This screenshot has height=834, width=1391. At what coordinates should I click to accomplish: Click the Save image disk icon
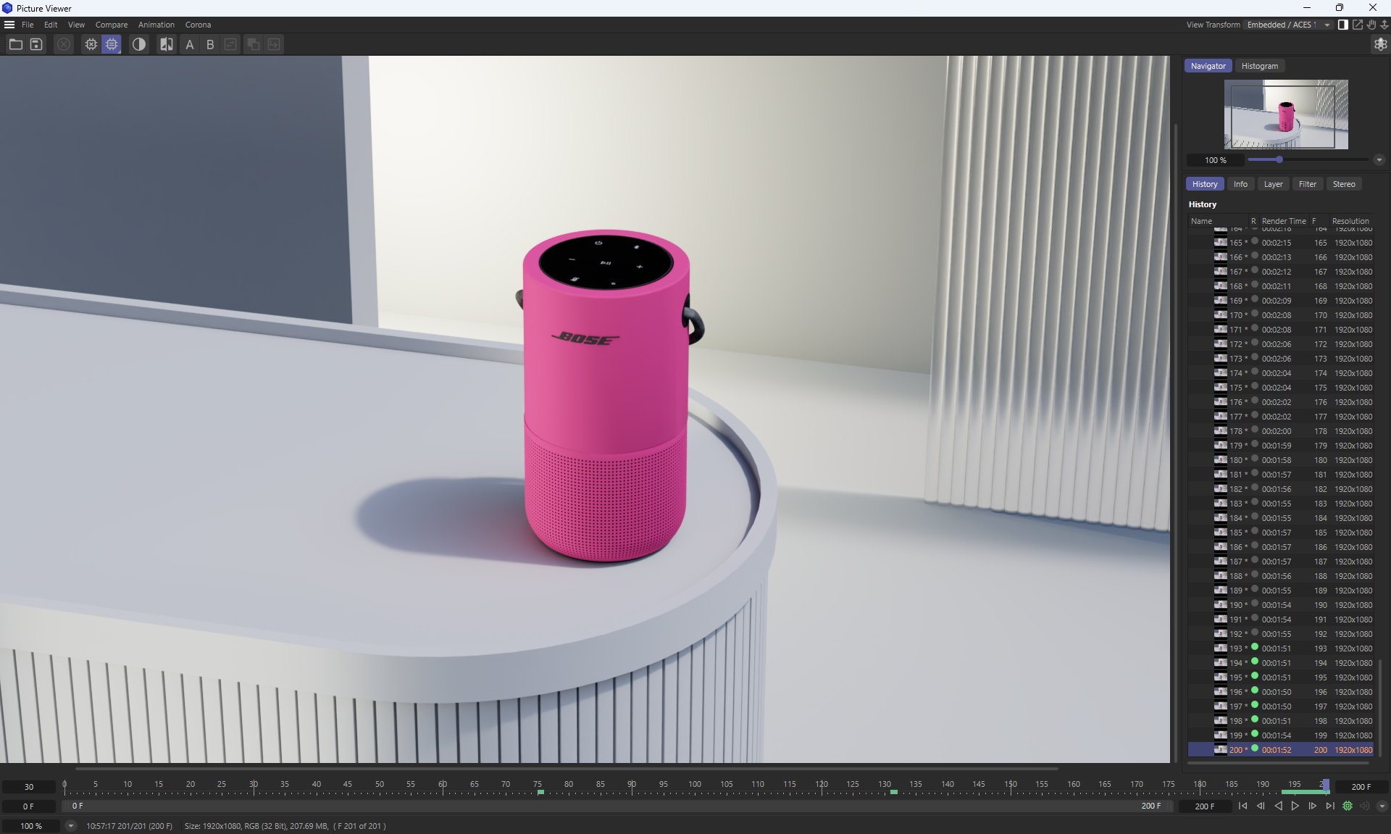click(36, 44)
